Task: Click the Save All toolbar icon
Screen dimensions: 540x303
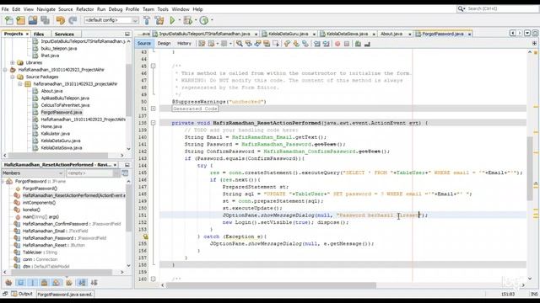Action: click(x=45, y=20)
